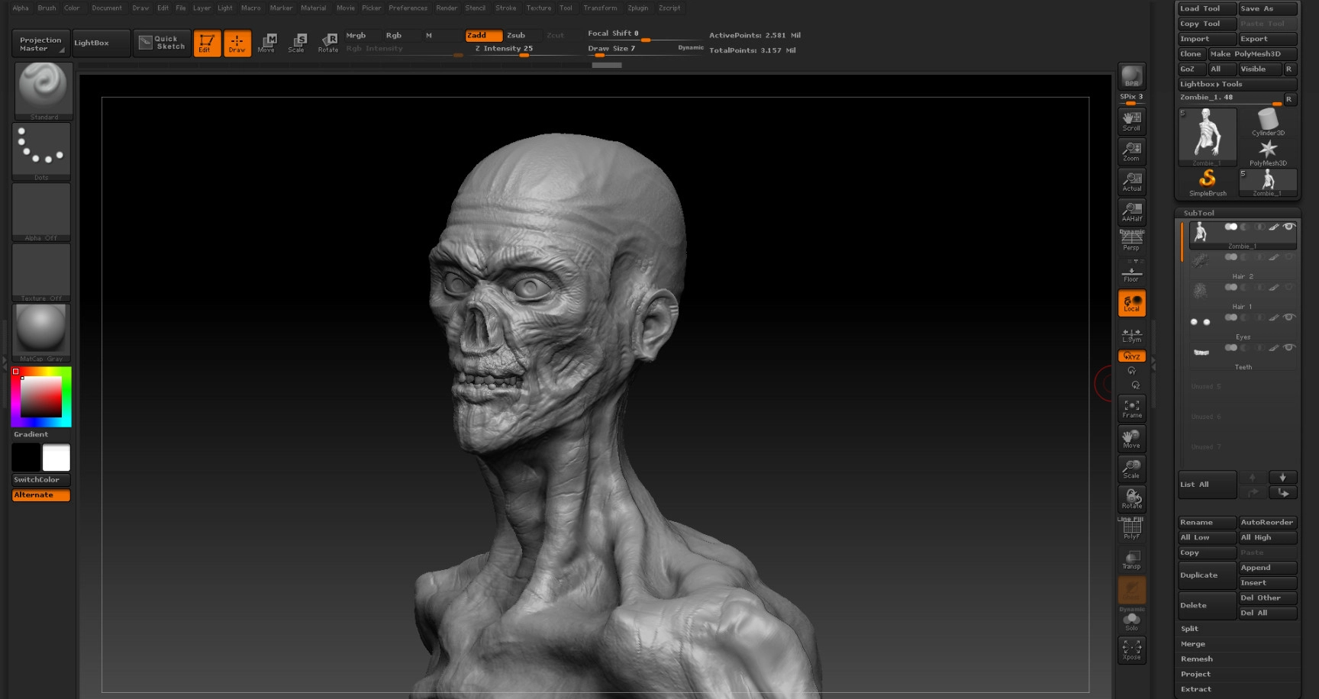Click the Duplicate subtool button
This screenshot has height=699, width=1319.
(1206, 575)
